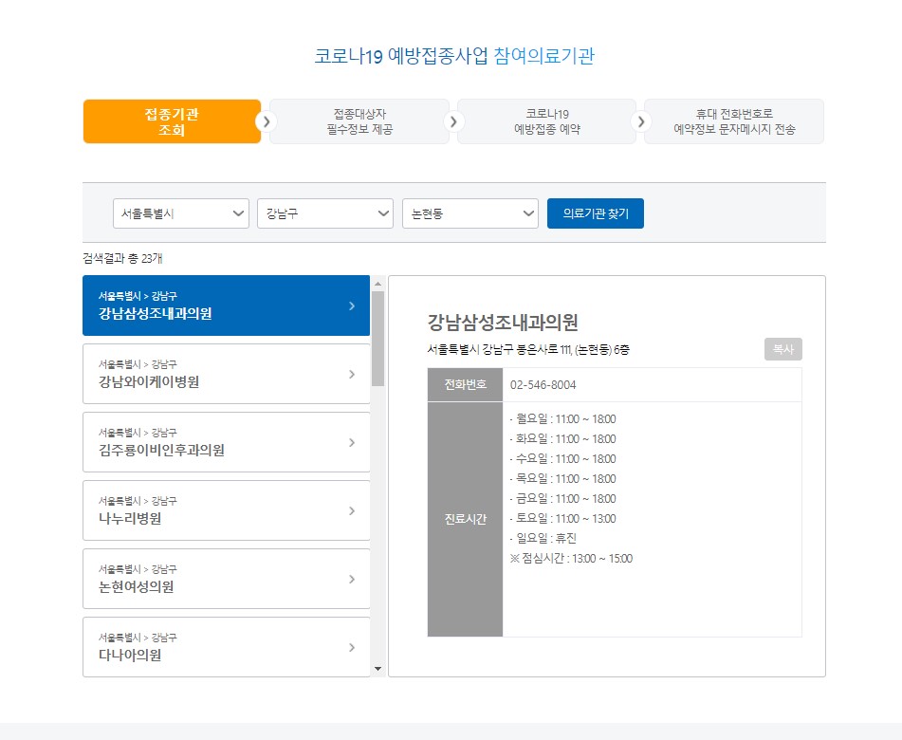902x740 pixels.
Task: Click the 강남삼성조내과의원 heading in detail panel
Action: 503,323
